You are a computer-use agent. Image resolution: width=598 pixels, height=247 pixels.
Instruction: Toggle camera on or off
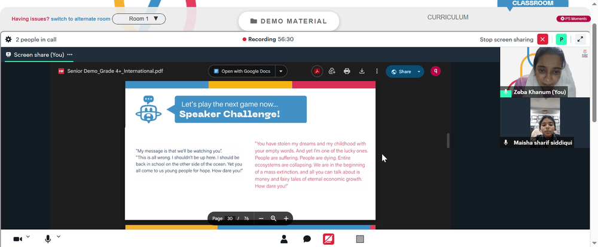17,239
